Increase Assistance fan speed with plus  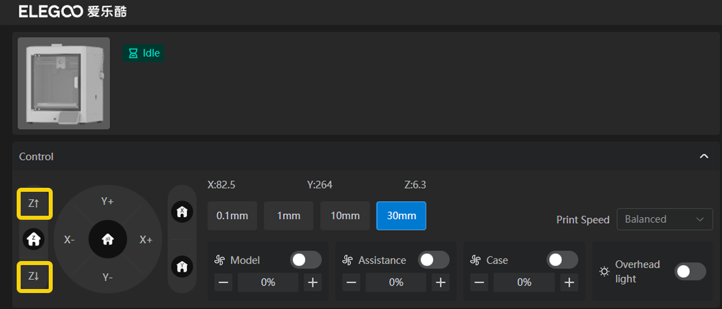(440, 282)
